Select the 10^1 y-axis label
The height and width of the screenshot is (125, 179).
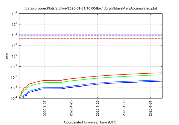coord(15,45)
